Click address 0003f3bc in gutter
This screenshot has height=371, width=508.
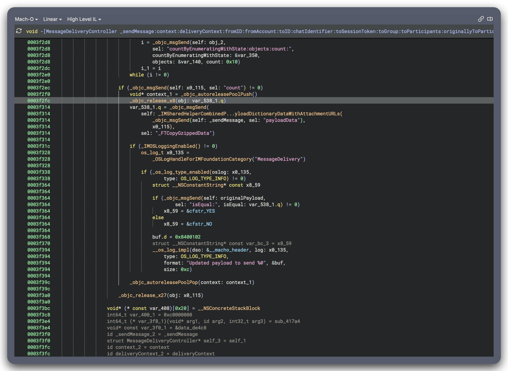click(x=38, y=308)
